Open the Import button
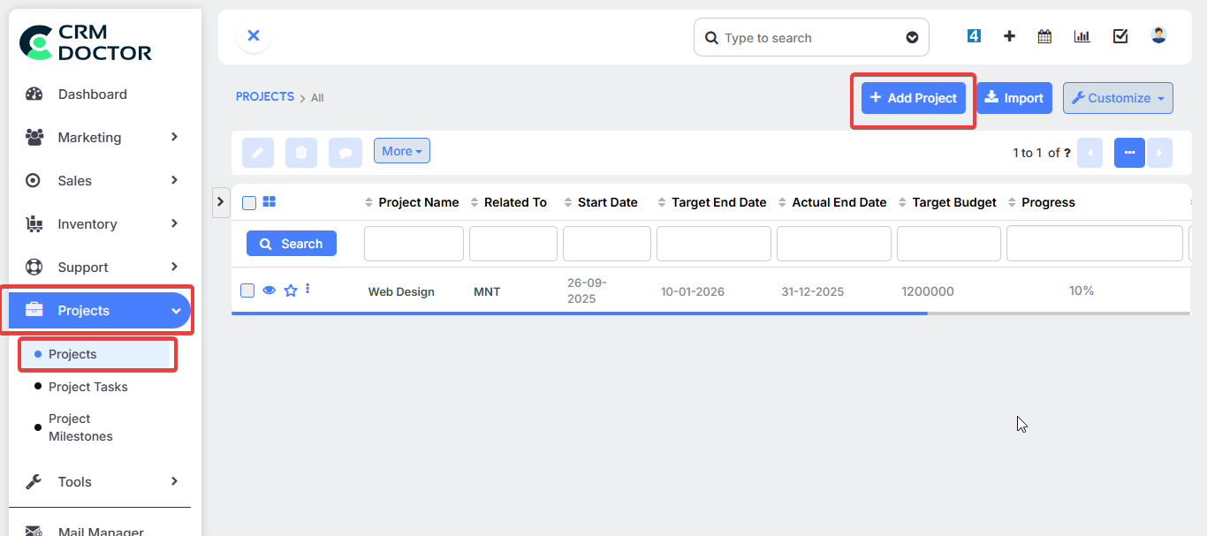This screenshot has width=1207, height=536. coord(1014,97)
